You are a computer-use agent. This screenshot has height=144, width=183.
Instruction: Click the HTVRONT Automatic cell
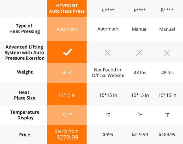[x=67, y=29]
